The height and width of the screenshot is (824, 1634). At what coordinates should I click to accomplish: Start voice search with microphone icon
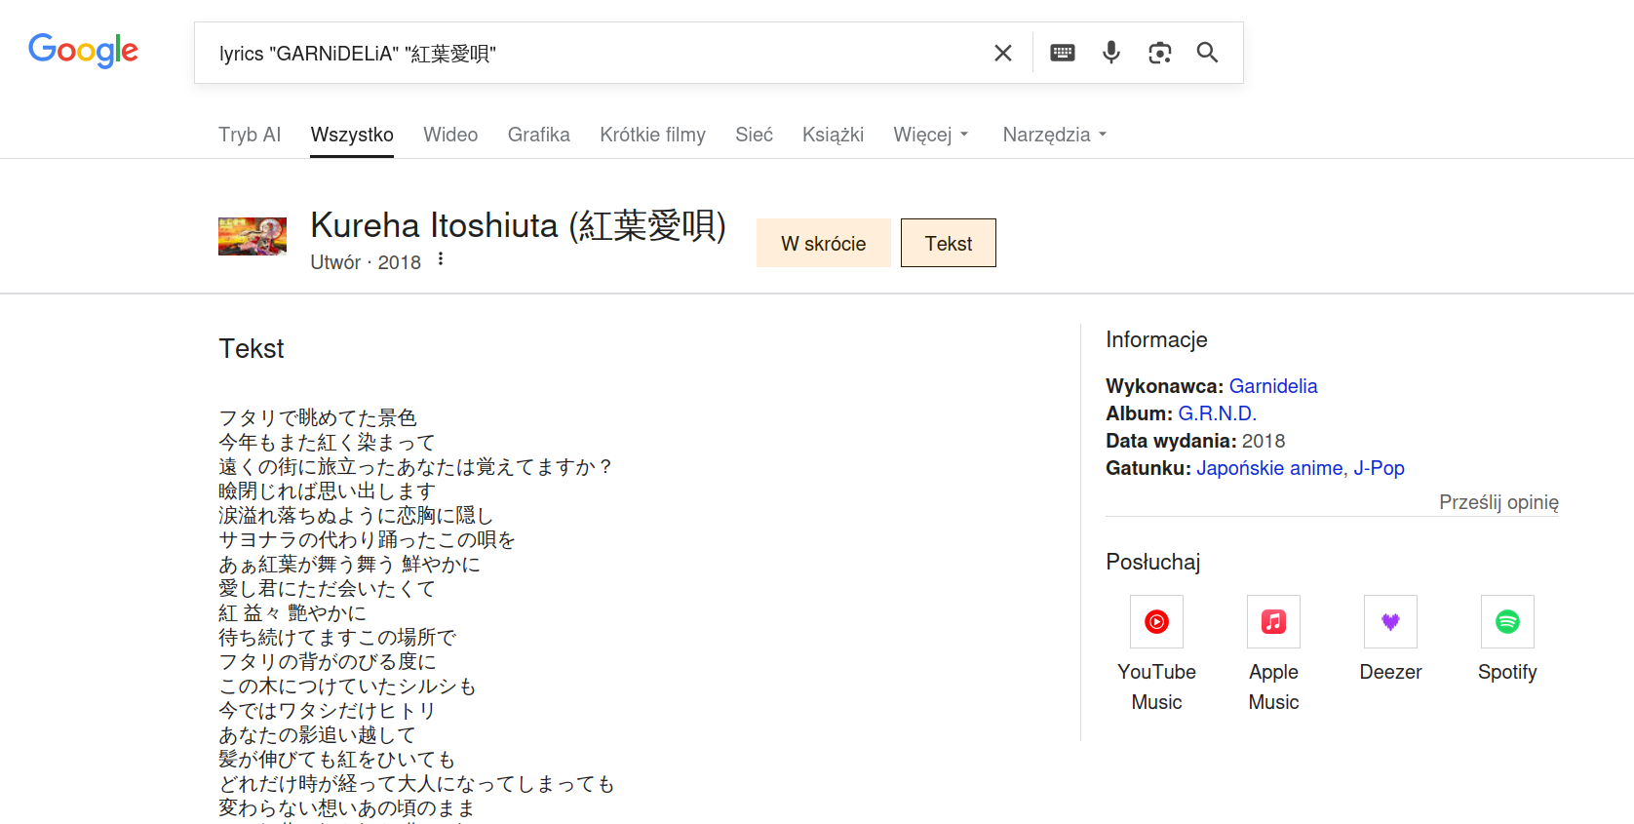pos(1110,53)
